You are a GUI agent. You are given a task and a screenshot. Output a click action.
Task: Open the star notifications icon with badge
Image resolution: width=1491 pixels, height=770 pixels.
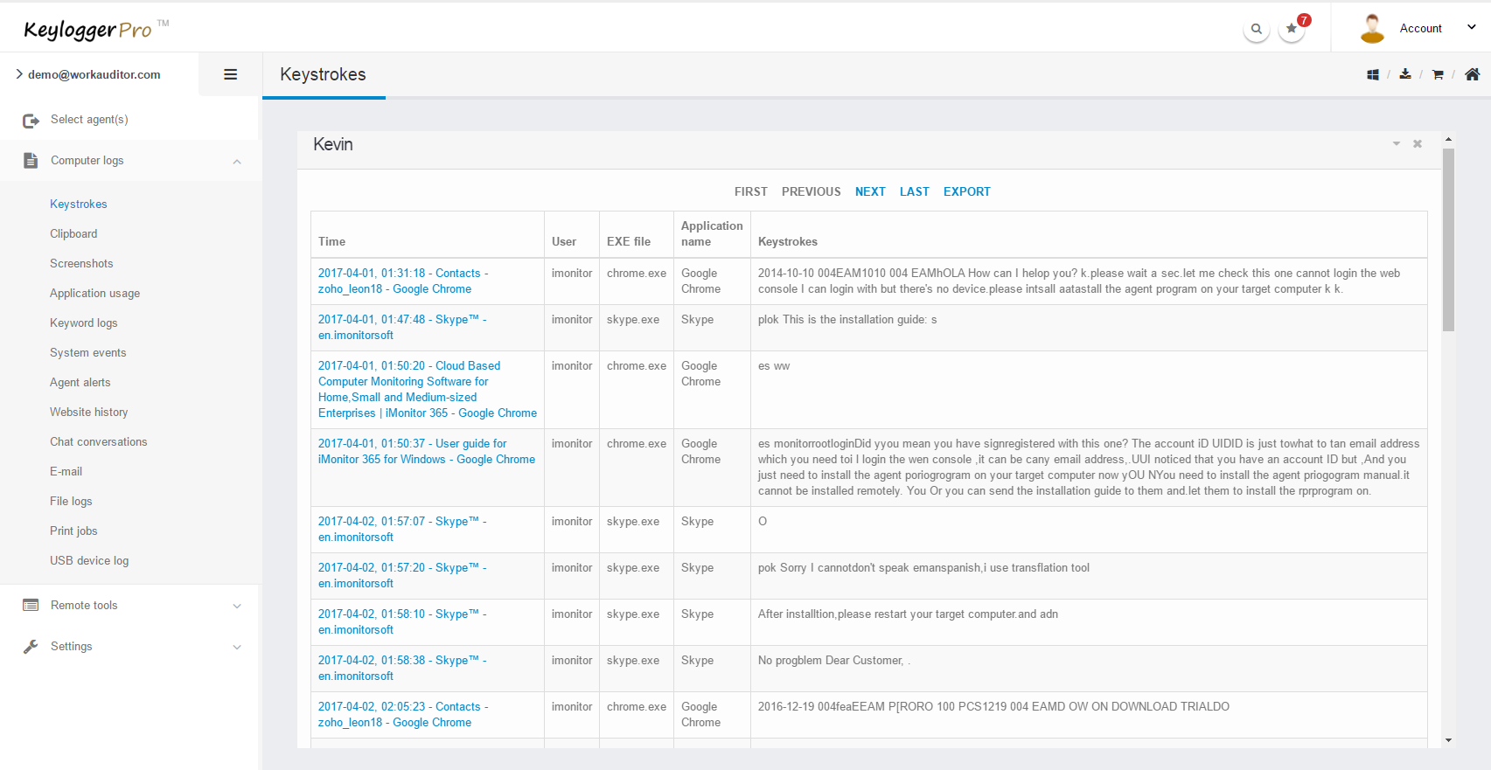click(x=1292, y=29)
